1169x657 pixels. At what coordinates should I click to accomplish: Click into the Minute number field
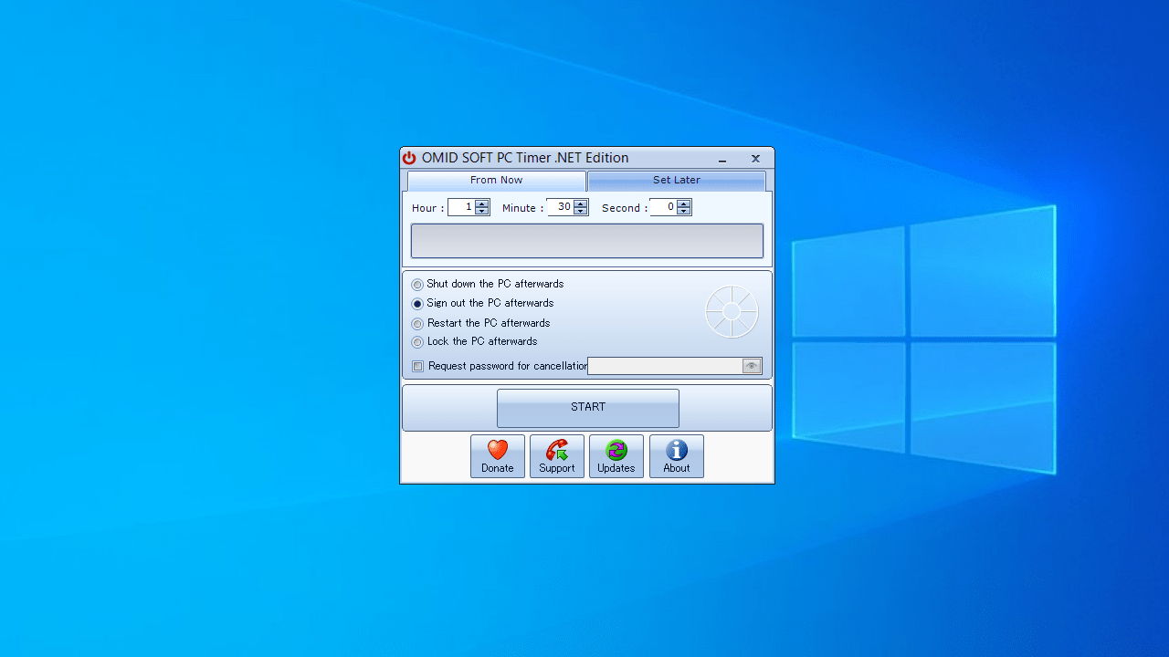tap(560, 207)
